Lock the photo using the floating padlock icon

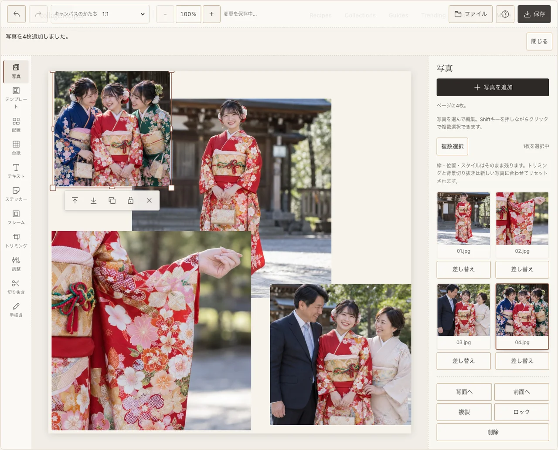(x=130, y=201)
